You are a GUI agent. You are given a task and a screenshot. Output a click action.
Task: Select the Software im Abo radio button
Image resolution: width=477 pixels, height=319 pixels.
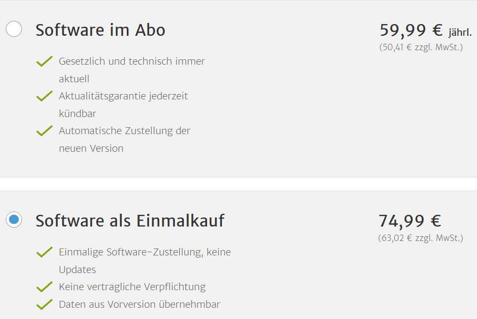[x=14, y=29]
